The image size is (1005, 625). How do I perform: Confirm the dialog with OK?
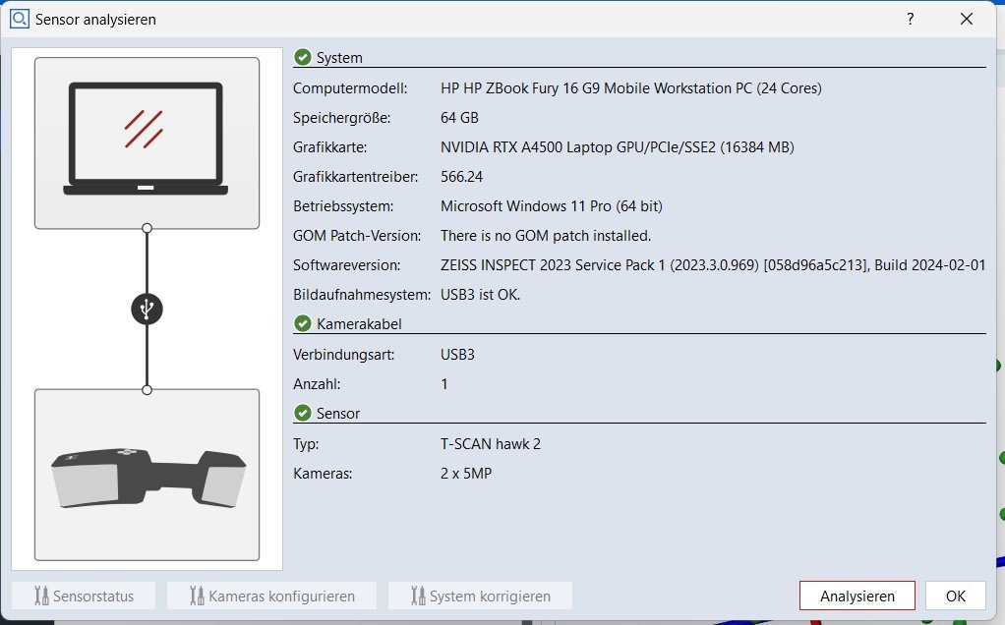coord(955,596)
